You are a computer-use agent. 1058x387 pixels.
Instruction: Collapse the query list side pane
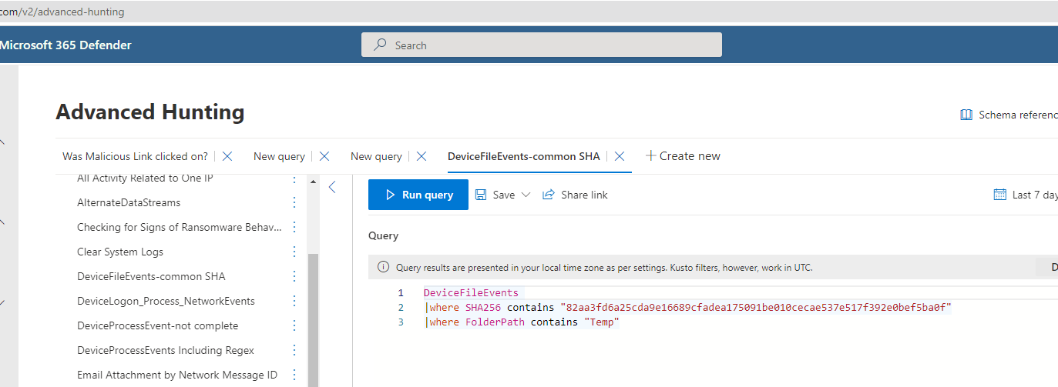click(332, 187)
